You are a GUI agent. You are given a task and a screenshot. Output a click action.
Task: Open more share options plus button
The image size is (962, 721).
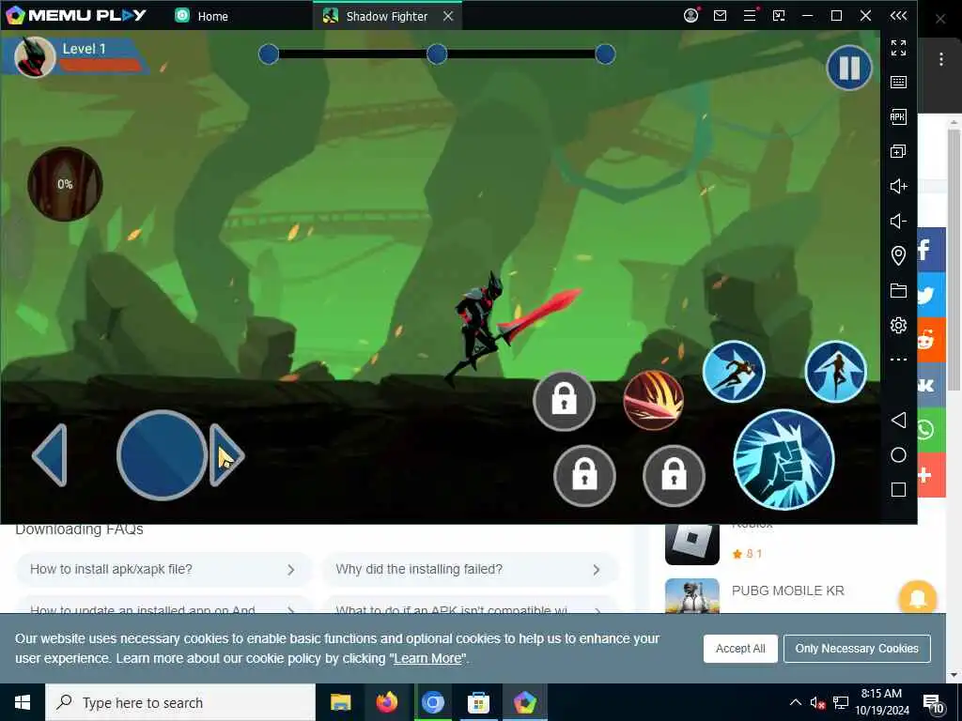coord(931,475)
